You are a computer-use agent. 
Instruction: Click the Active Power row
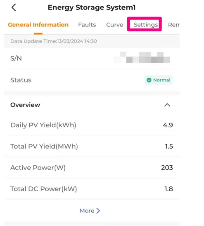tap(92, 168)
